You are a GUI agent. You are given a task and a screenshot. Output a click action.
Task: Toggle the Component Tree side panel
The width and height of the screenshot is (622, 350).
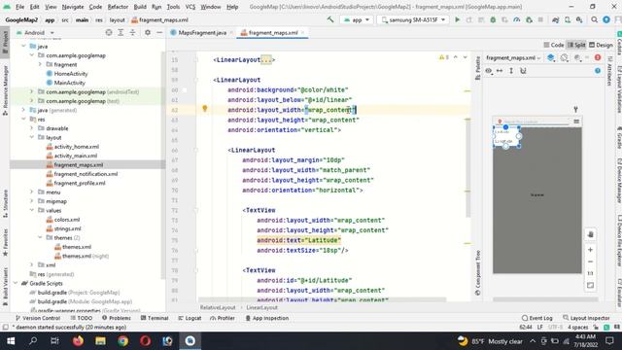tap(477, 272)
